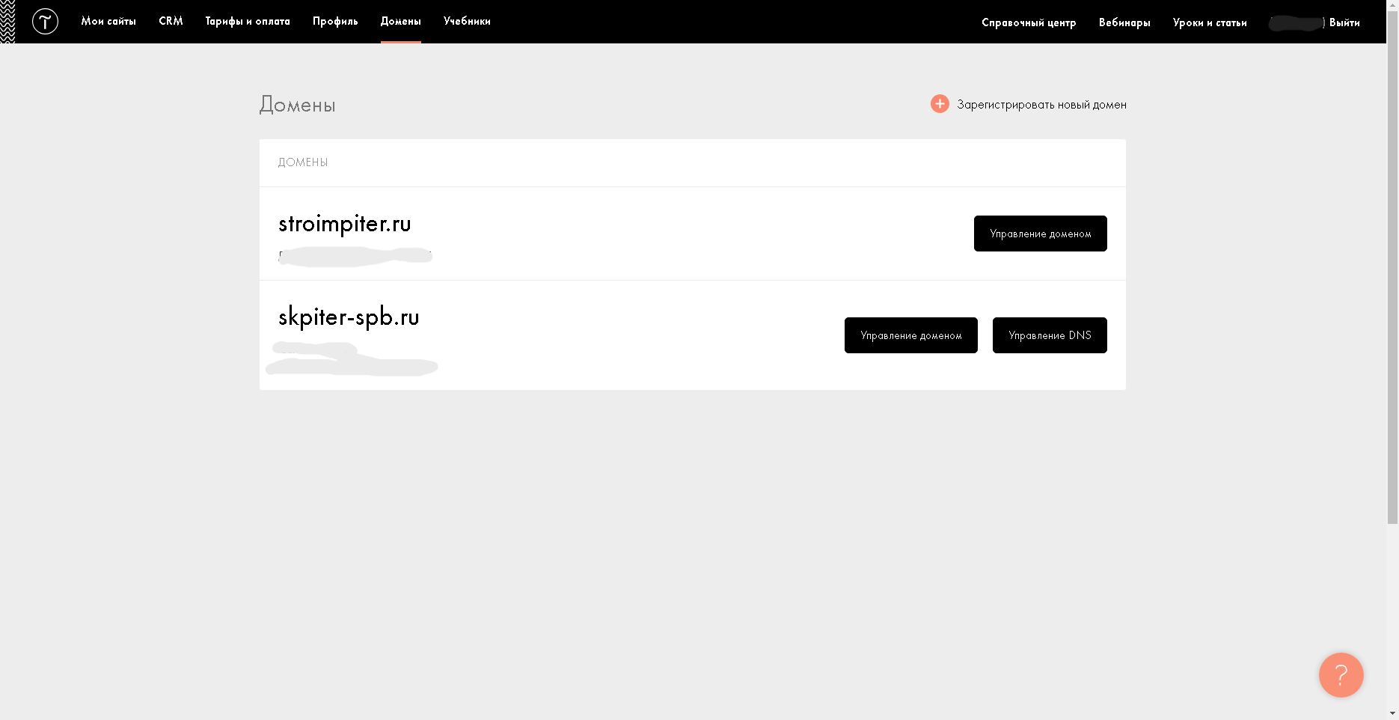The image size is (1399, 720).
Task: Go to Вебинары page
Action: pyautogui.click(x=1124, y=22)
